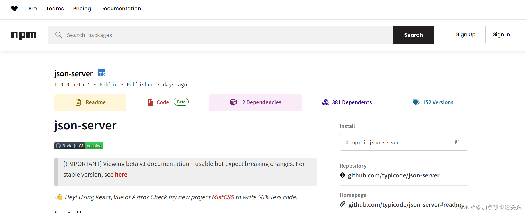526x213 pixels.
Task: Click the Beta badge next to Code
Action: pyautogui.click(x=181, y=102)
